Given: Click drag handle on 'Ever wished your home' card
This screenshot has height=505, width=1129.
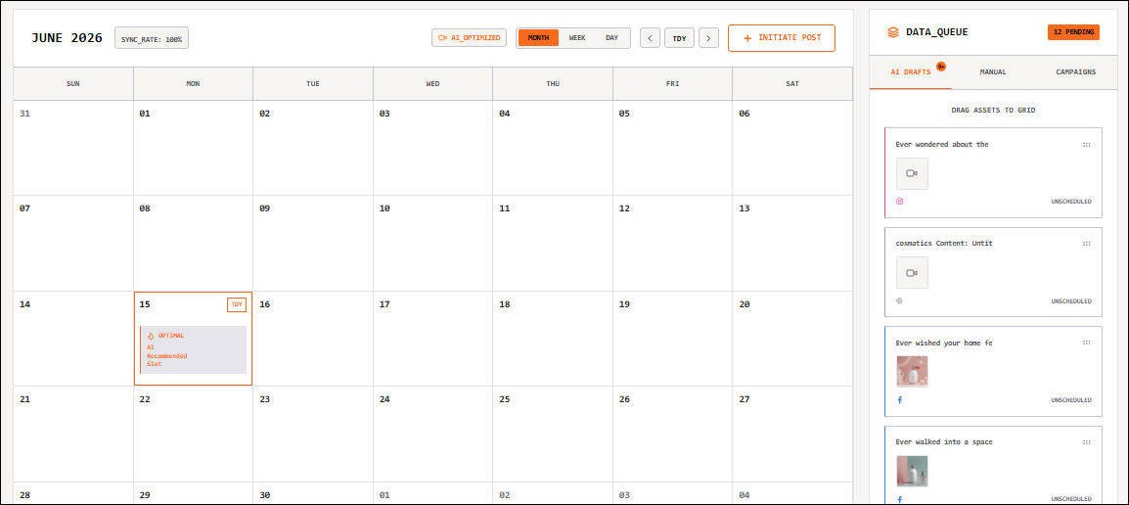Looking at the screenshot, I should (x=1087, y=343).
